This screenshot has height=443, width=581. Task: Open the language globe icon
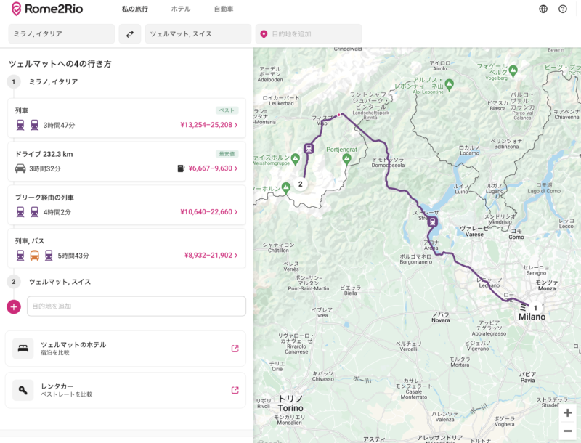coord(543,9)
